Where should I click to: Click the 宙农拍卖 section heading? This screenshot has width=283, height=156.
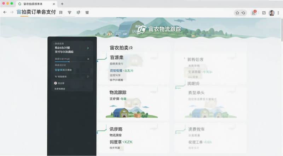(x=121, y=48)
